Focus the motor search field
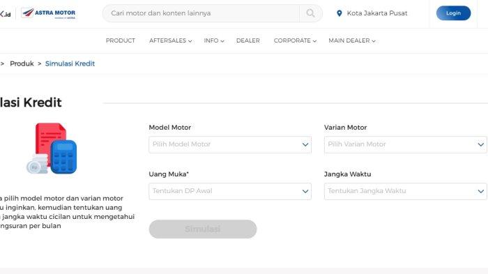488x274 pixels. (x=201, y=13)
